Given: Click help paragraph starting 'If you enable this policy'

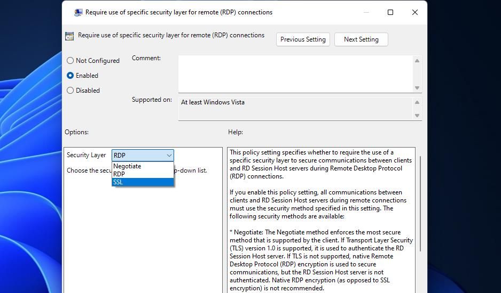Looking at the screenshot, I should (318, 205).
